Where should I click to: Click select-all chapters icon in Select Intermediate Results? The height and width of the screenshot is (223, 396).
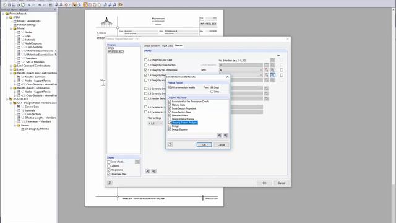coord(219,136)
